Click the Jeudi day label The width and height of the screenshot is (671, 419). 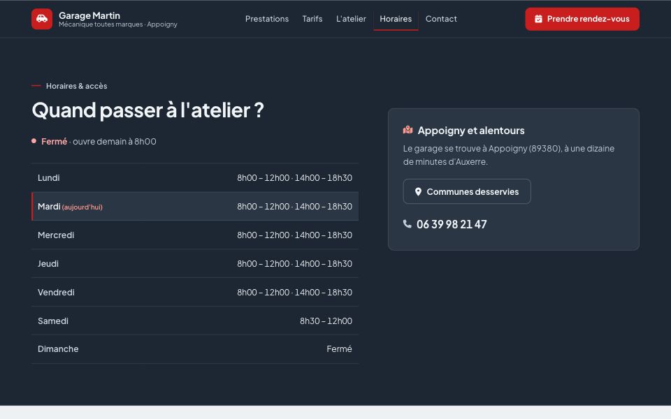(x=48, y=264)
